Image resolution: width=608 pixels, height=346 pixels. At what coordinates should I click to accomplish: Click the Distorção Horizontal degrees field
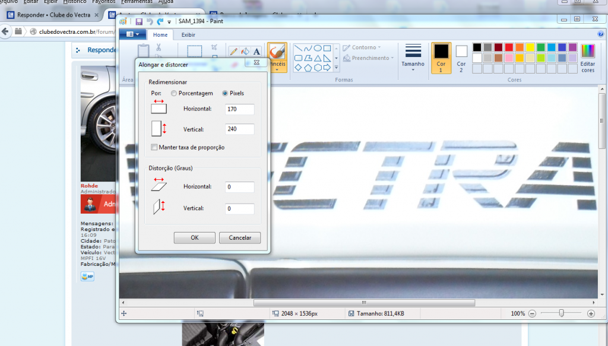240,187
